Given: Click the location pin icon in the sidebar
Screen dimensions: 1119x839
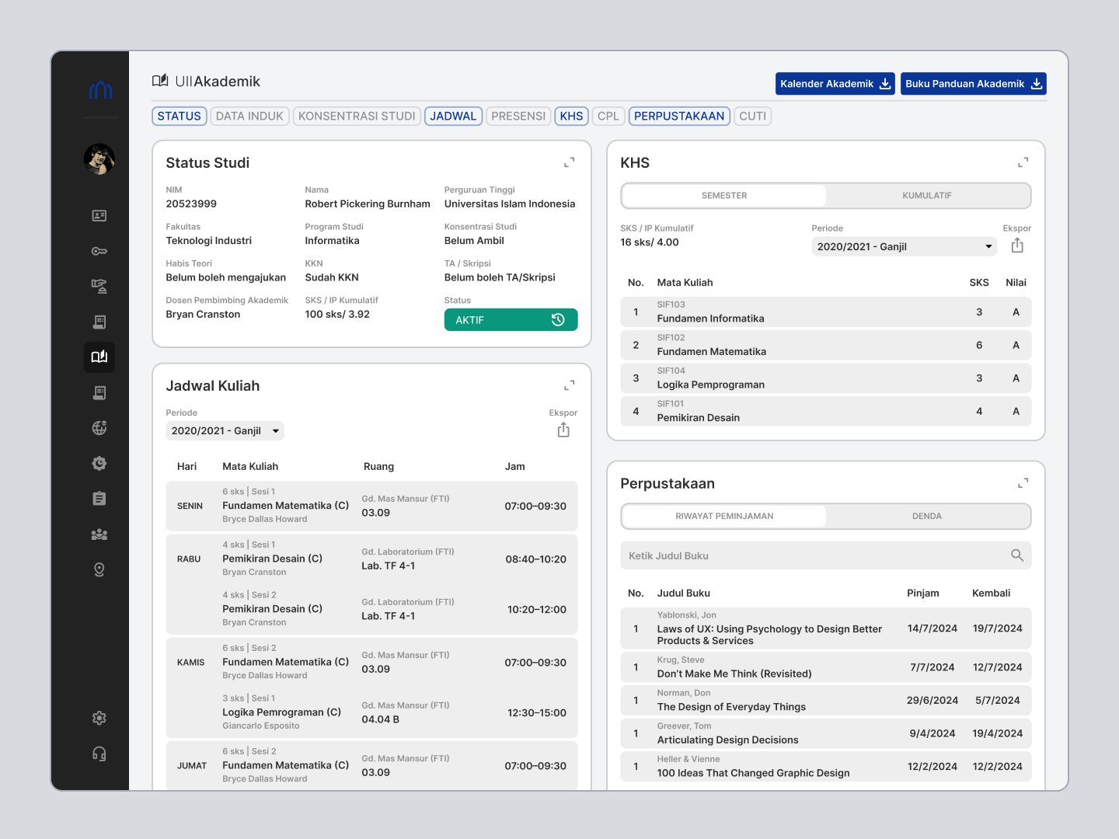Looking at the screenshot, I should click(x=99, y=569).
